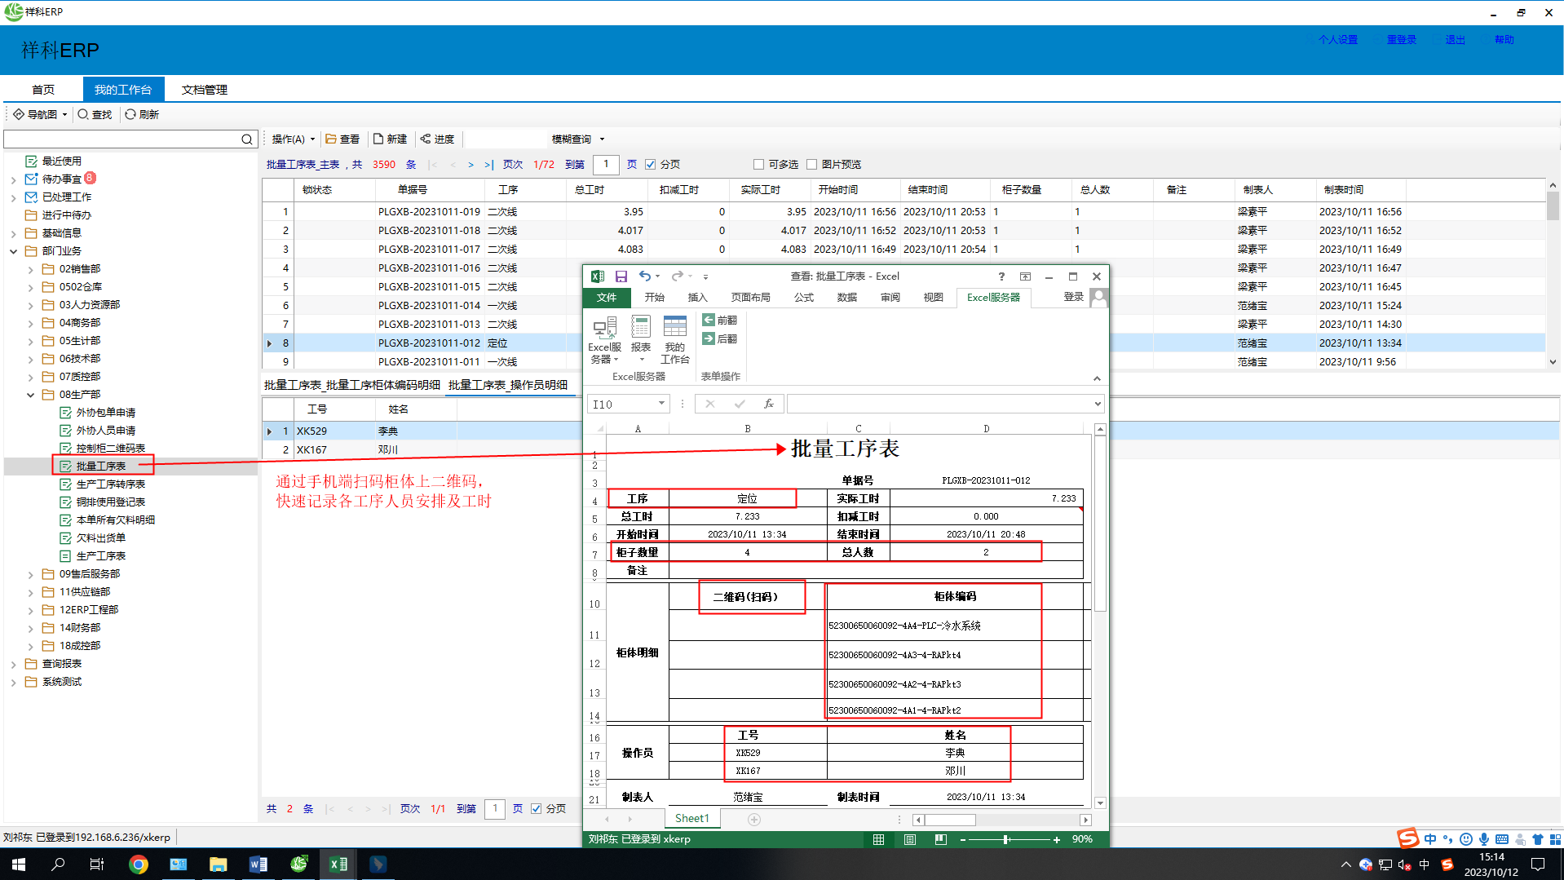This screenshot has height=880, width=1564.
Task: Switch to the 文档管理 tab
Action: pyautogui.click(x=204, y=90)
